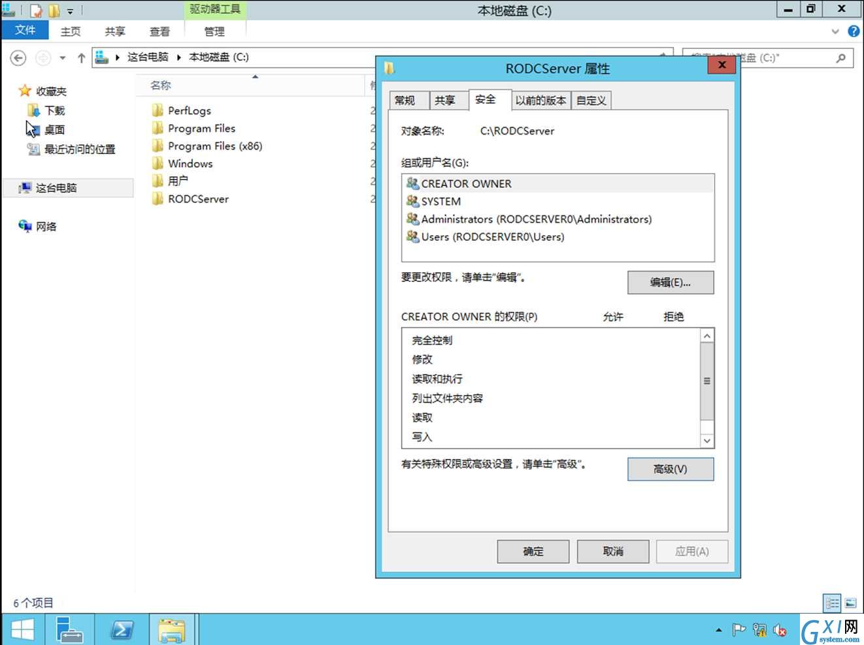Select SYSTEM in the user list
The width and height of the screenshot is (864, 645).
click(x=558, y=201)
